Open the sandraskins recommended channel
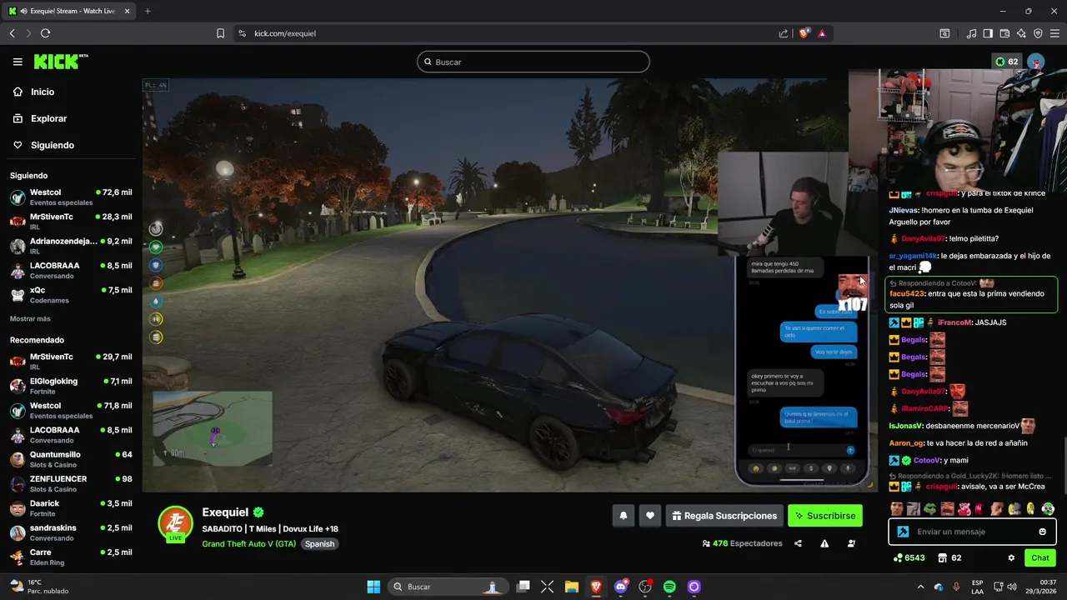Viewport: 1067px width, 600px height. pyautogui.click(x=70, y=532)
